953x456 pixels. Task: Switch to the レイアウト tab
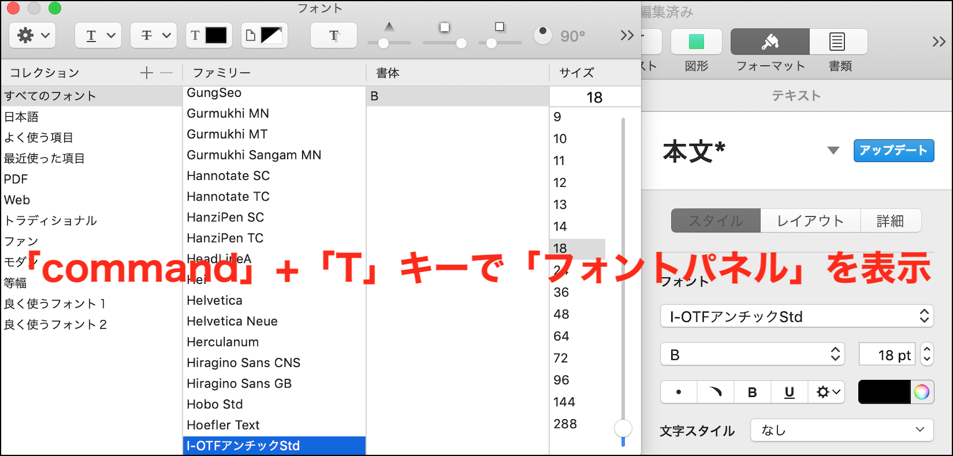pyautogui.click(x=810, y=221)
